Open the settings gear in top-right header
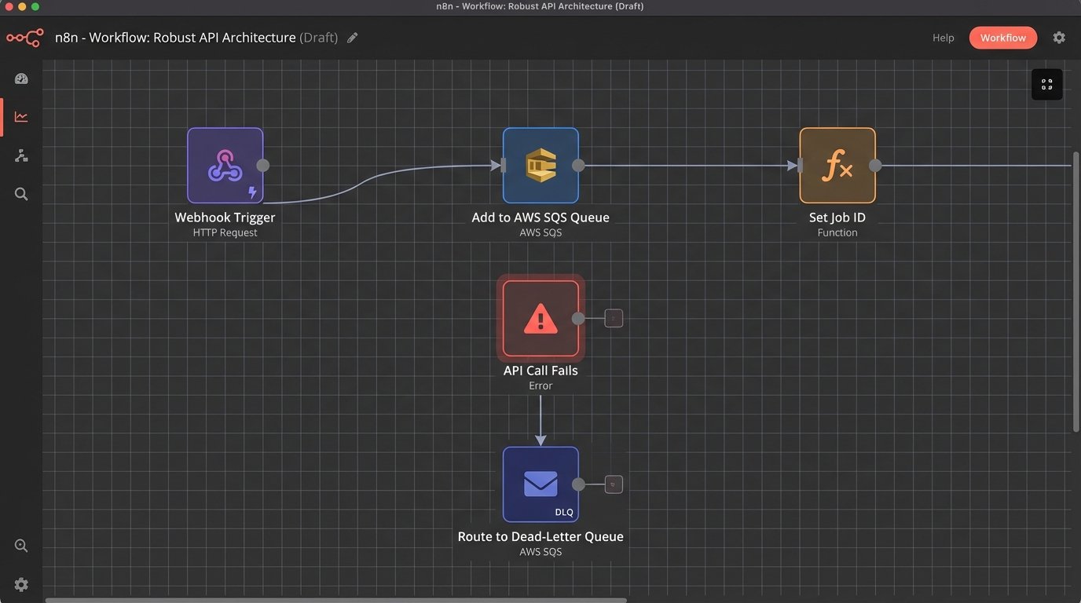 (1059, 38)
